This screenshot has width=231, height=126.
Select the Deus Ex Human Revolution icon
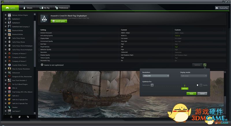10,69
